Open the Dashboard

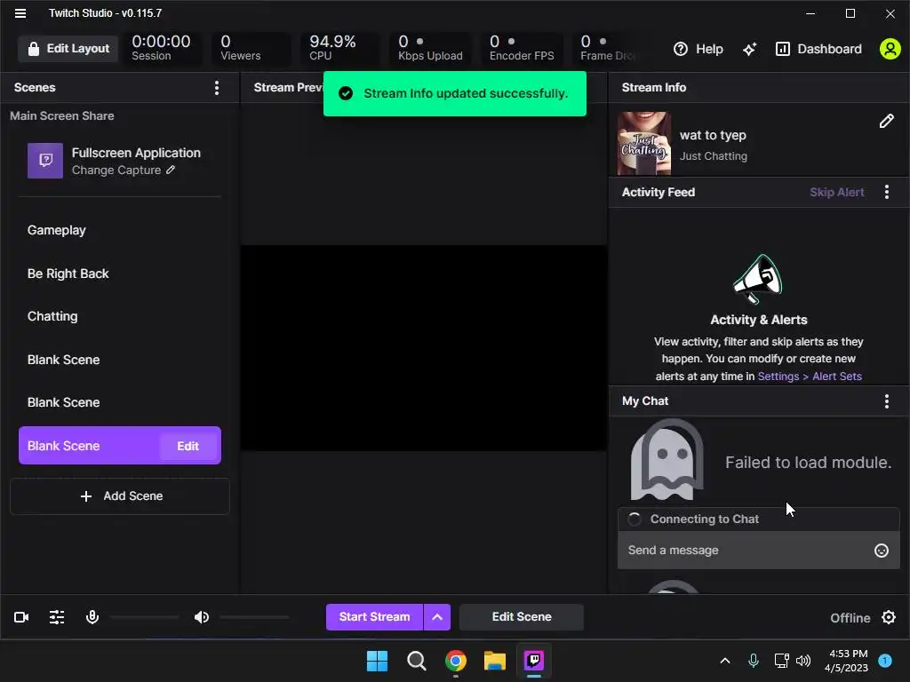click(818, 49)
